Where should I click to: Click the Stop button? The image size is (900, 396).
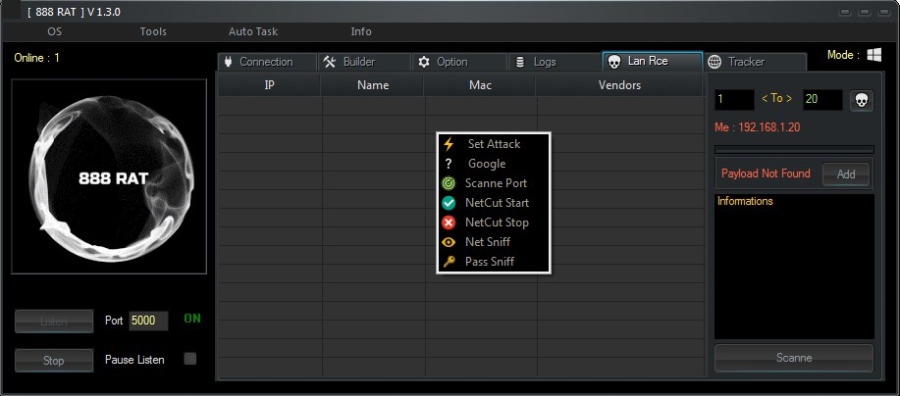coord(54,361)
